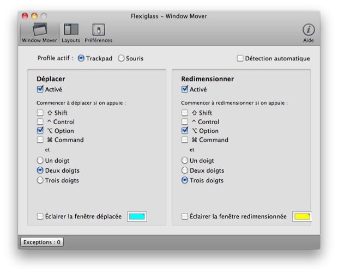
Task: Check Control modifier under Déplacer
Action: pyautogui.click(x=40, y=121)
